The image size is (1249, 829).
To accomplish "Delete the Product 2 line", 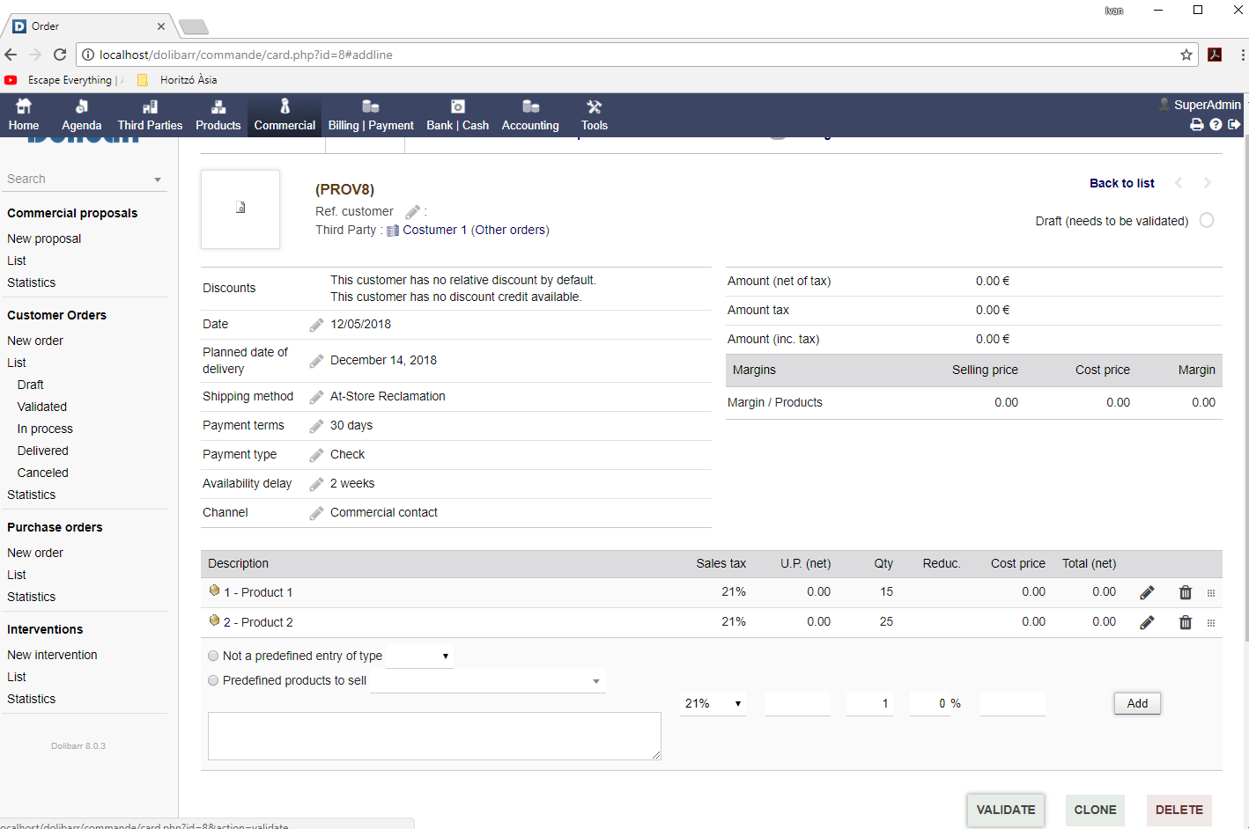I will [x=1186, y=623].
